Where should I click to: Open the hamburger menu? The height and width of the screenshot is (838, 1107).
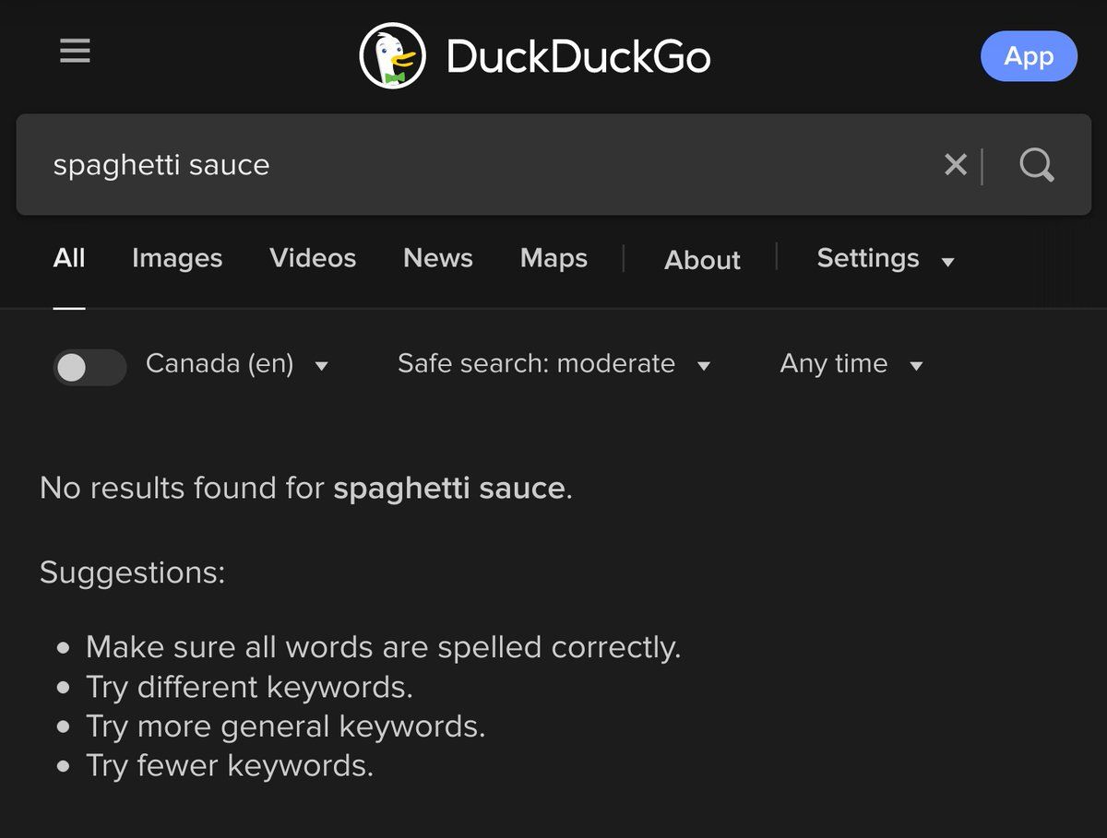(75, 52)
